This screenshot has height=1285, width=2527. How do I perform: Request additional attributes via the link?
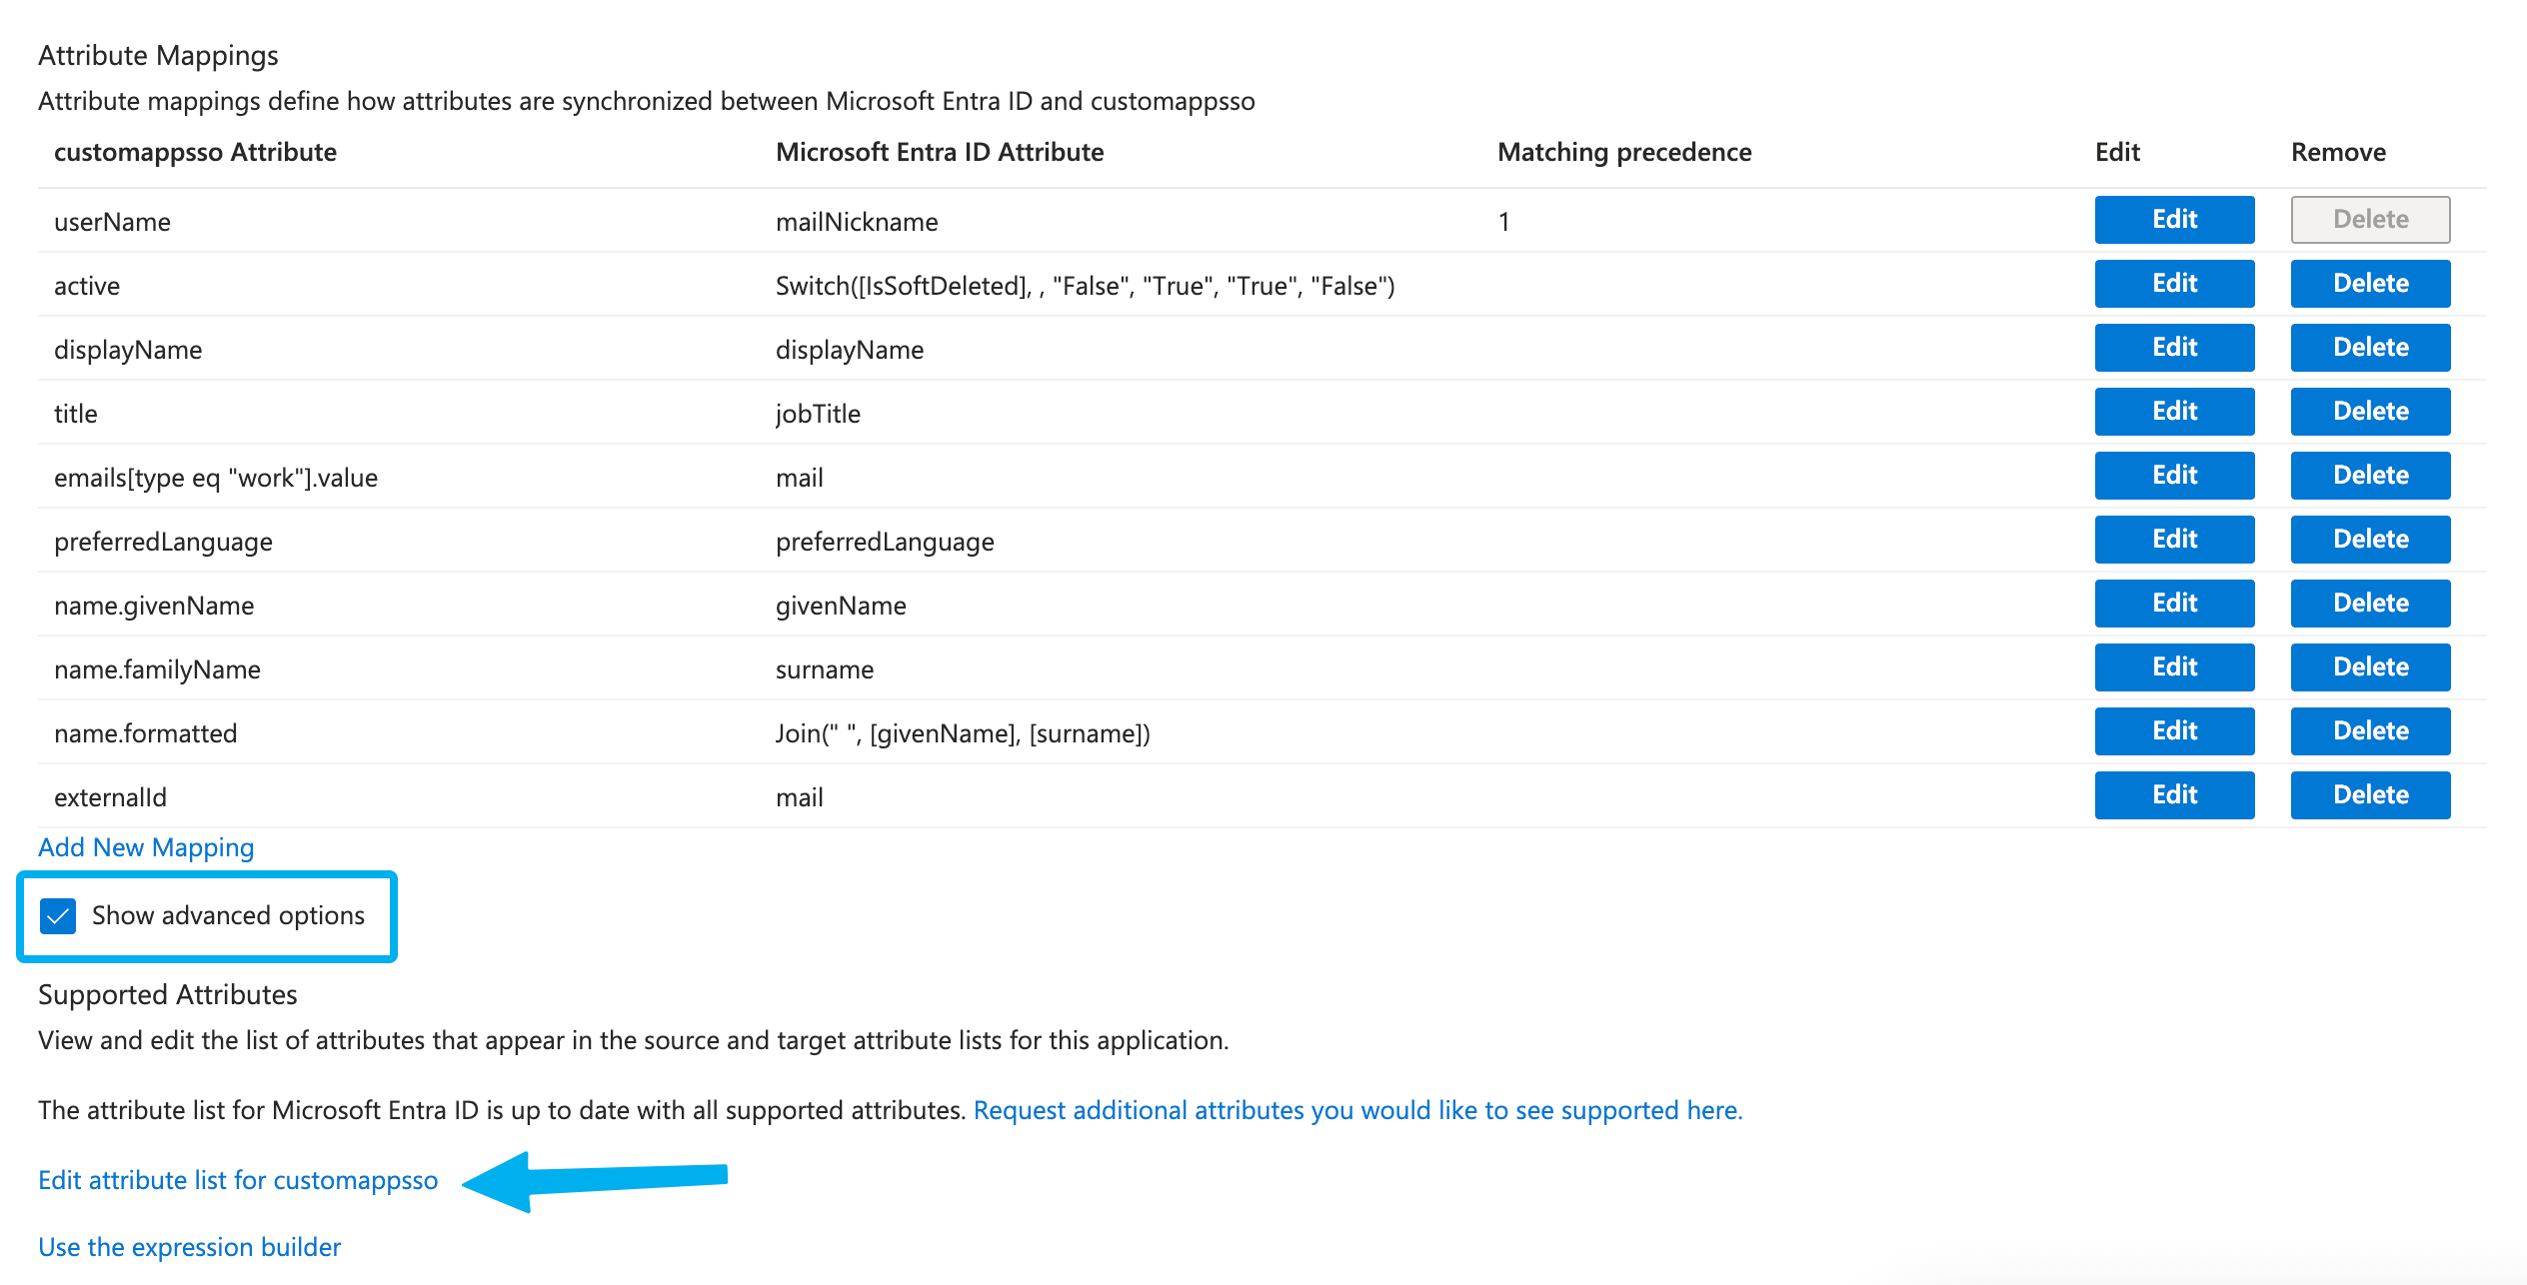click(x=1357, y=1109)
